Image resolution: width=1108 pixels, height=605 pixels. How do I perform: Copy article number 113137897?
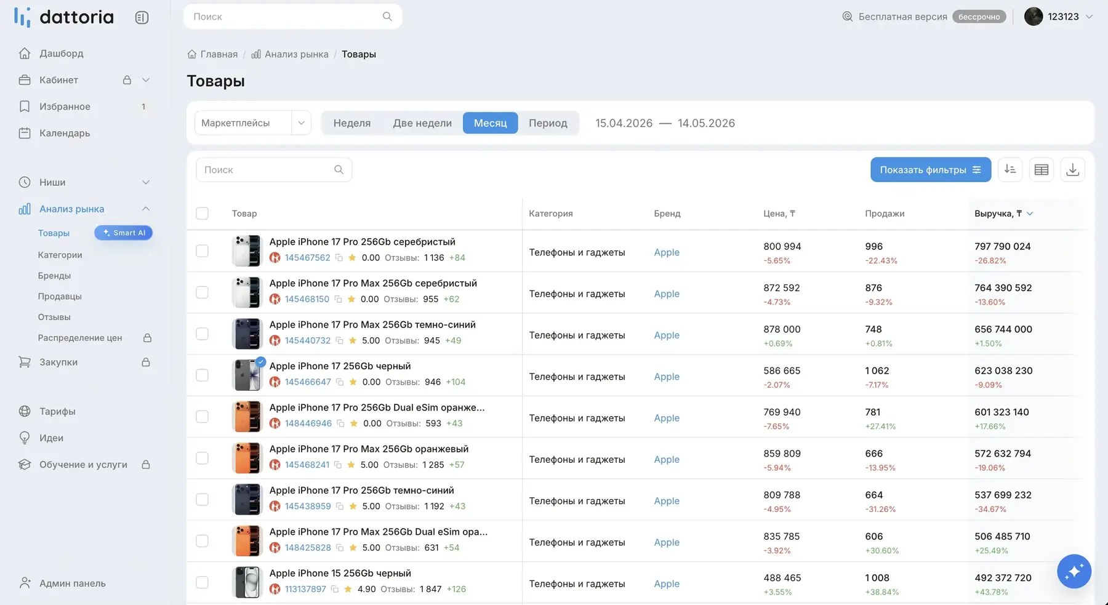tap(334, 589)
